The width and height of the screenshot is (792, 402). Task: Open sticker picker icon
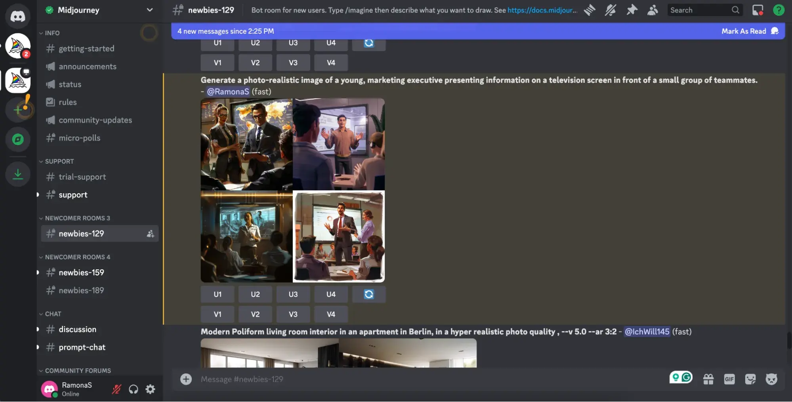tap(750, 379)
